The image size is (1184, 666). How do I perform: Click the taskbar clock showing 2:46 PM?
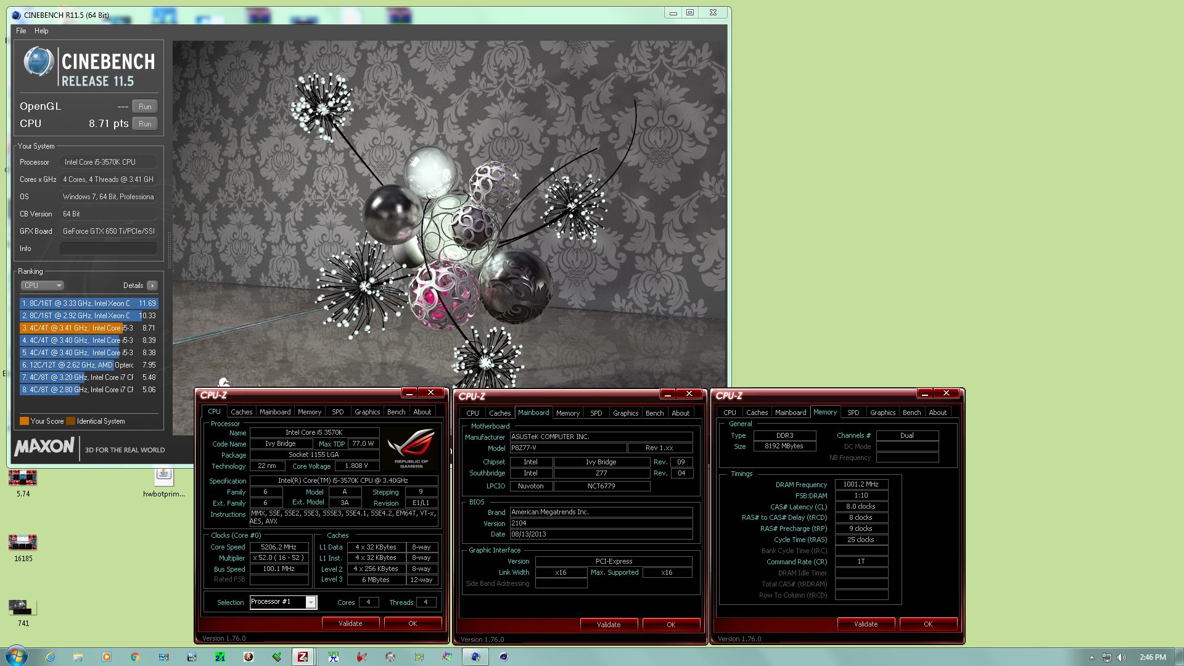tap(1153, 657)
